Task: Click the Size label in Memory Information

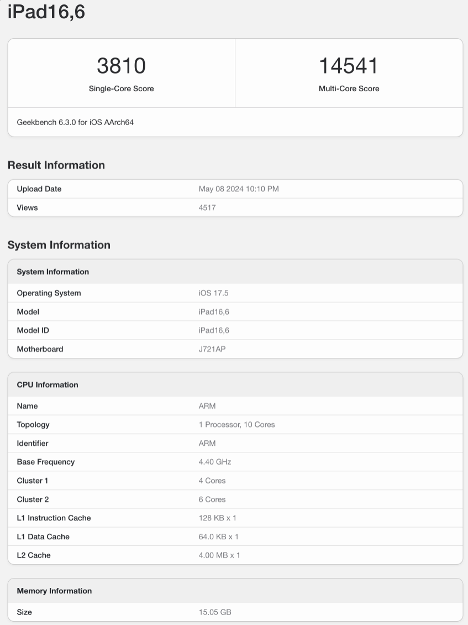Action: pyautogui.click(x=24, y=612)
